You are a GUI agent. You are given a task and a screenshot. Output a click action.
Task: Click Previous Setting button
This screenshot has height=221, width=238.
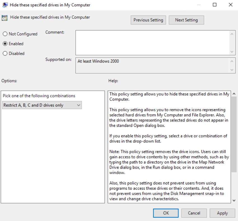tap(148, 20)
